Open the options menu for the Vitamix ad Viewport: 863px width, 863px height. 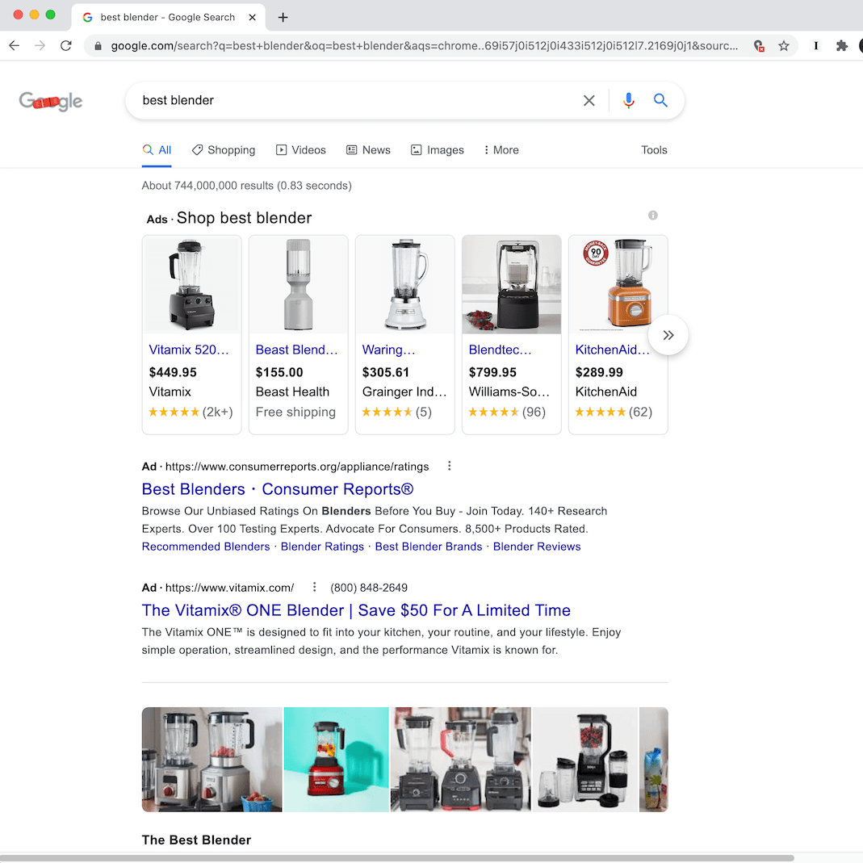pyautogui.click(x=314, y=587)
